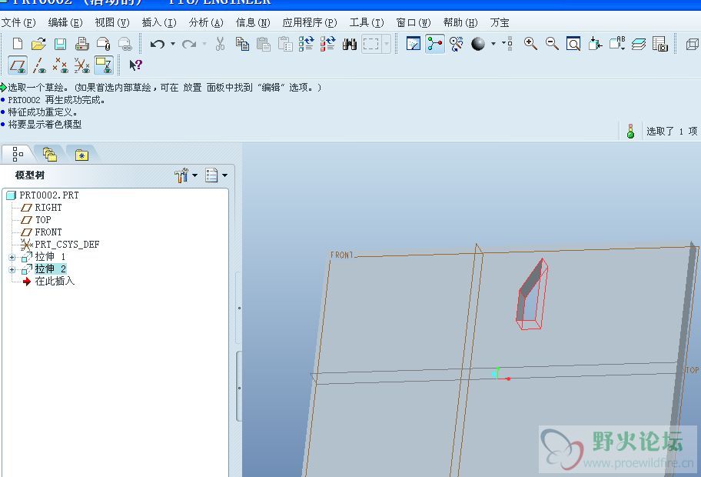Open the view manager icon

[659, 44]
